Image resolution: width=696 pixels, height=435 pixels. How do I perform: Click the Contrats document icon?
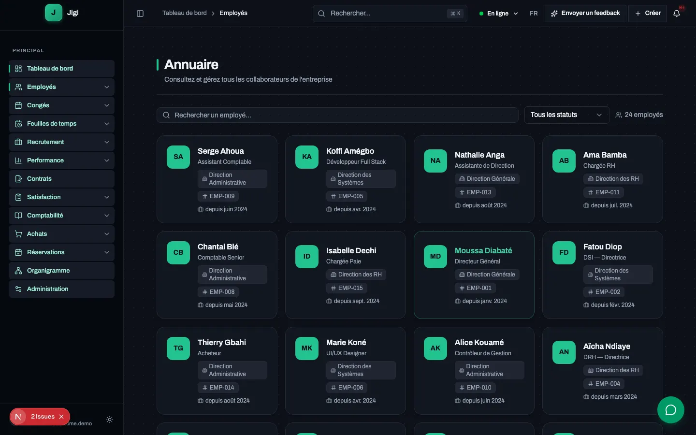tap(18, 179)
